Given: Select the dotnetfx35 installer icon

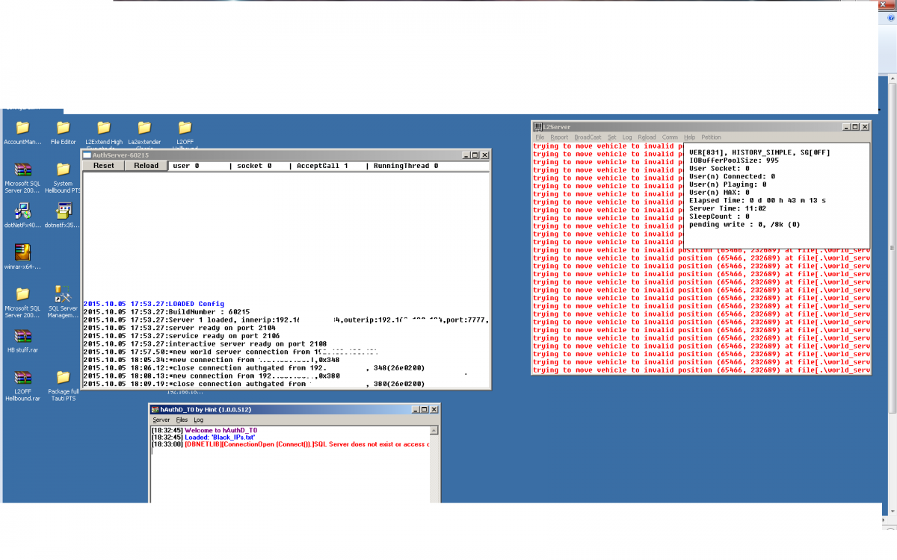Looking at the screenshot, I should point(63,211).
